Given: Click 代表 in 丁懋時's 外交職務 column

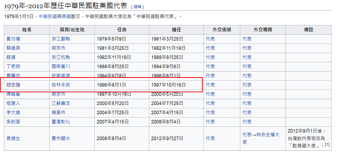Looking at the screenshot, I should (247, 66).
